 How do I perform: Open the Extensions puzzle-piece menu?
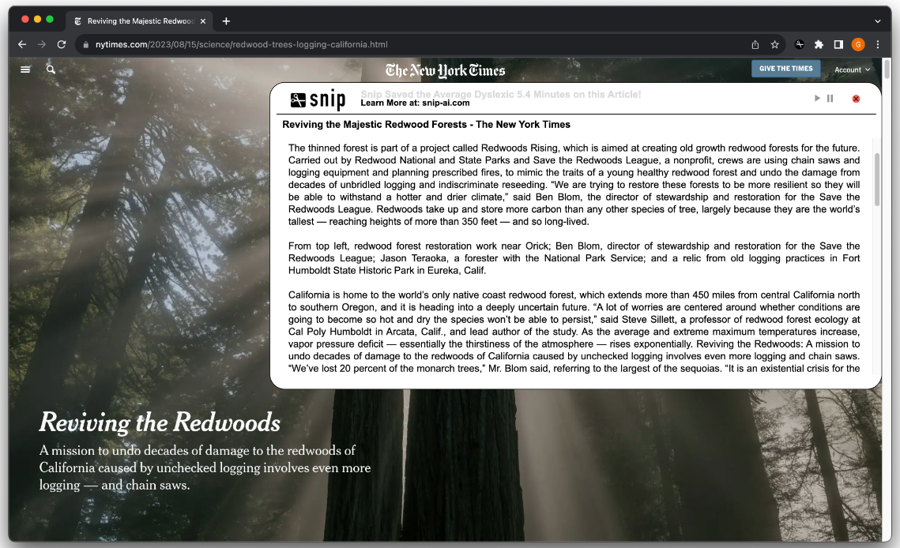coord(819,45)
